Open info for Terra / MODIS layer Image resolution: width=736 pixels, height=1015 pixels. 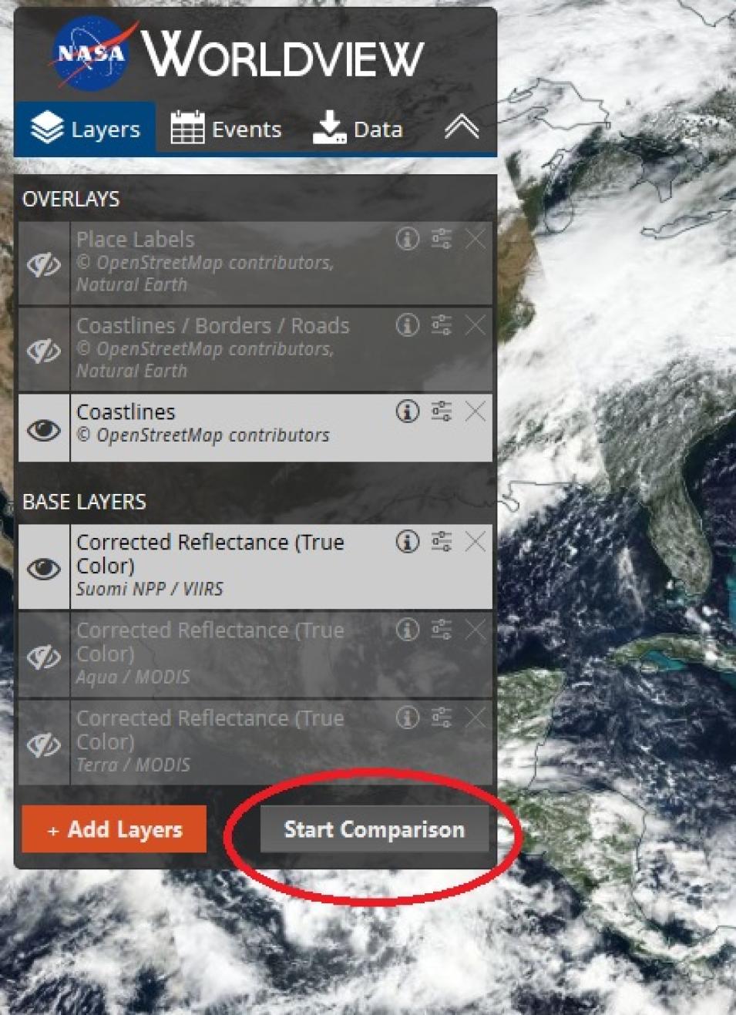coord(408,718)
